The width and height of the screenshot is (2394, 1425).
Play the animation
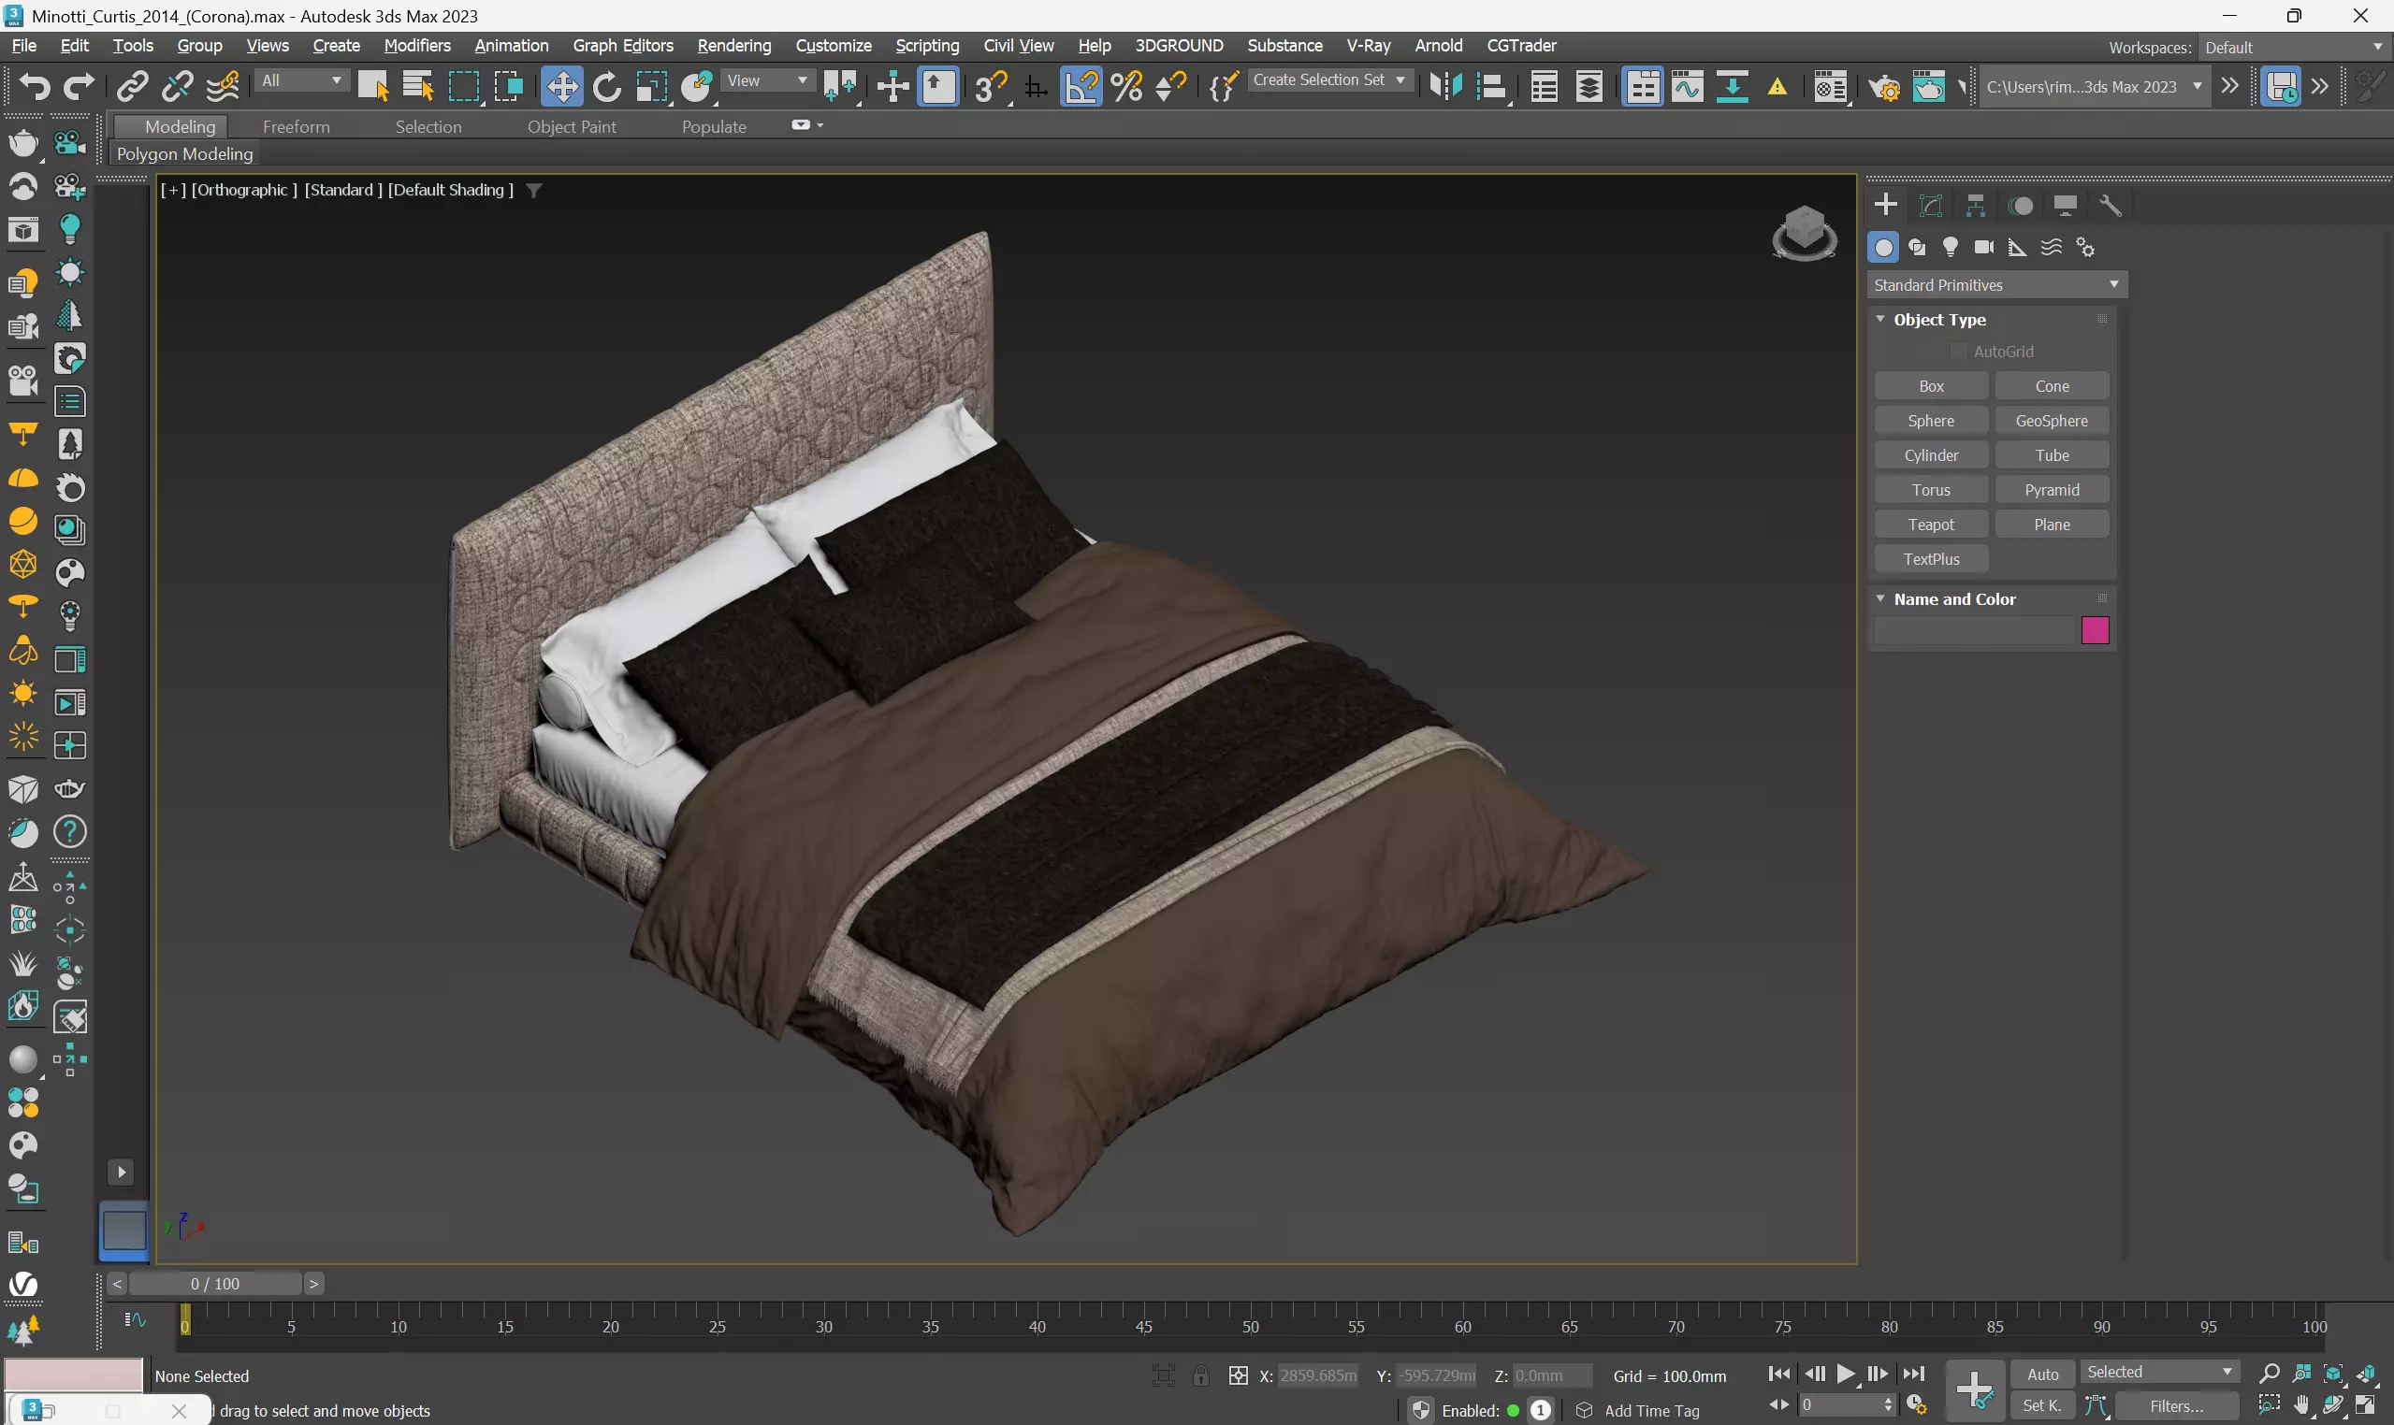[1846, 1375]
